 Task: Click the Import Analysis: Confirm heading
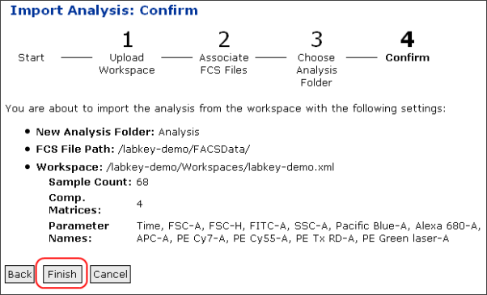point(104,11)
